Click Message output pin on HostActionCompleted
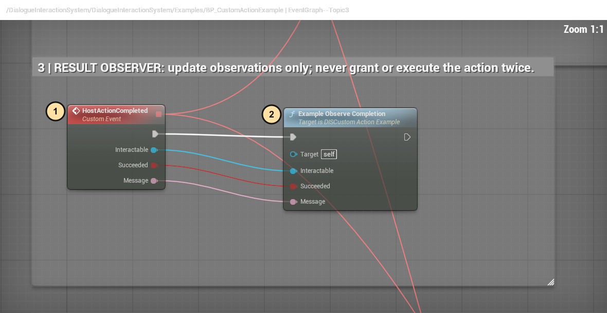 [x=154, y=181]
